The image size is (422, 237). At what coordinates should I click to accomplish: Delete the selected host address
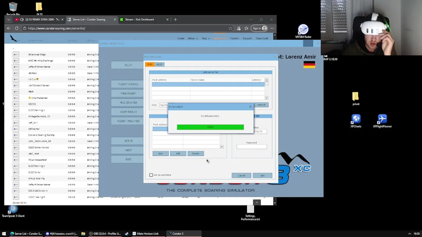[196, 154]
